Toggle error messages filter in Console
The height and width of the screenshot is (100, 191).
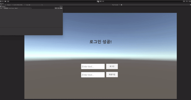point(61,8)
